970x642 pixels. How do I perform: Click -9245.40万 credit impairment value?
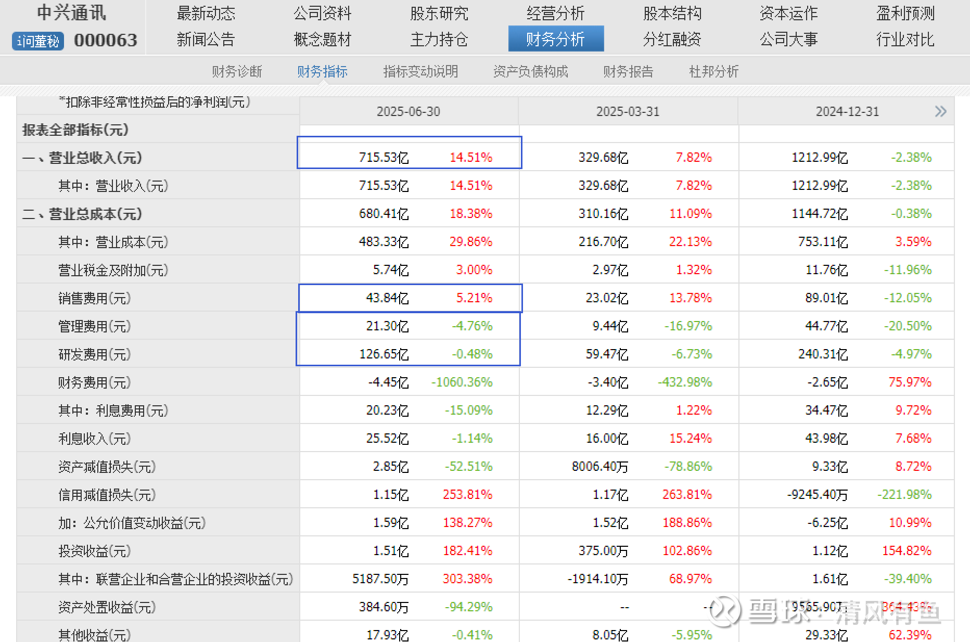click(818, 494)
